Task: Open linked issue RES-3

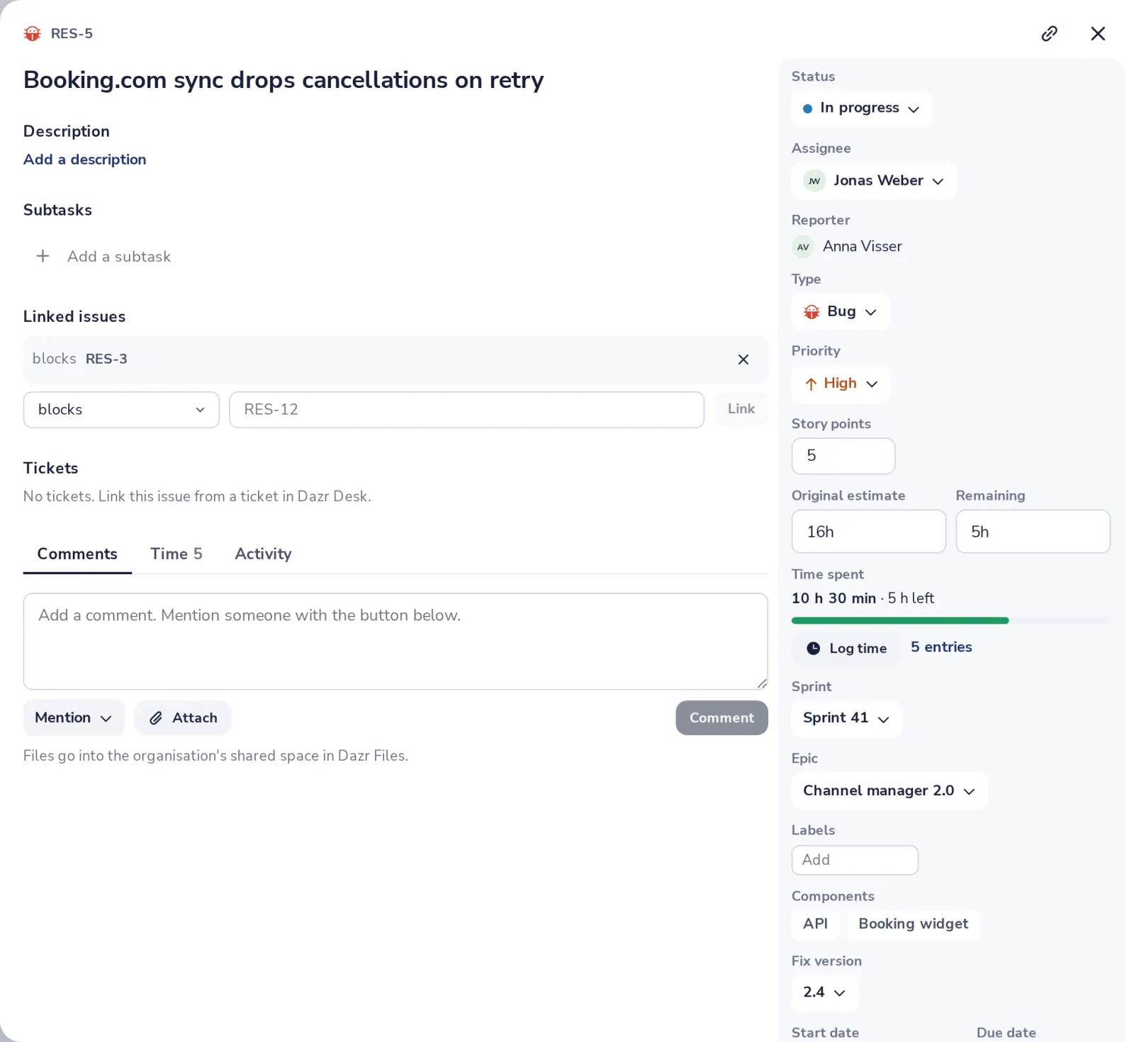Action: [x=106, y=359]
